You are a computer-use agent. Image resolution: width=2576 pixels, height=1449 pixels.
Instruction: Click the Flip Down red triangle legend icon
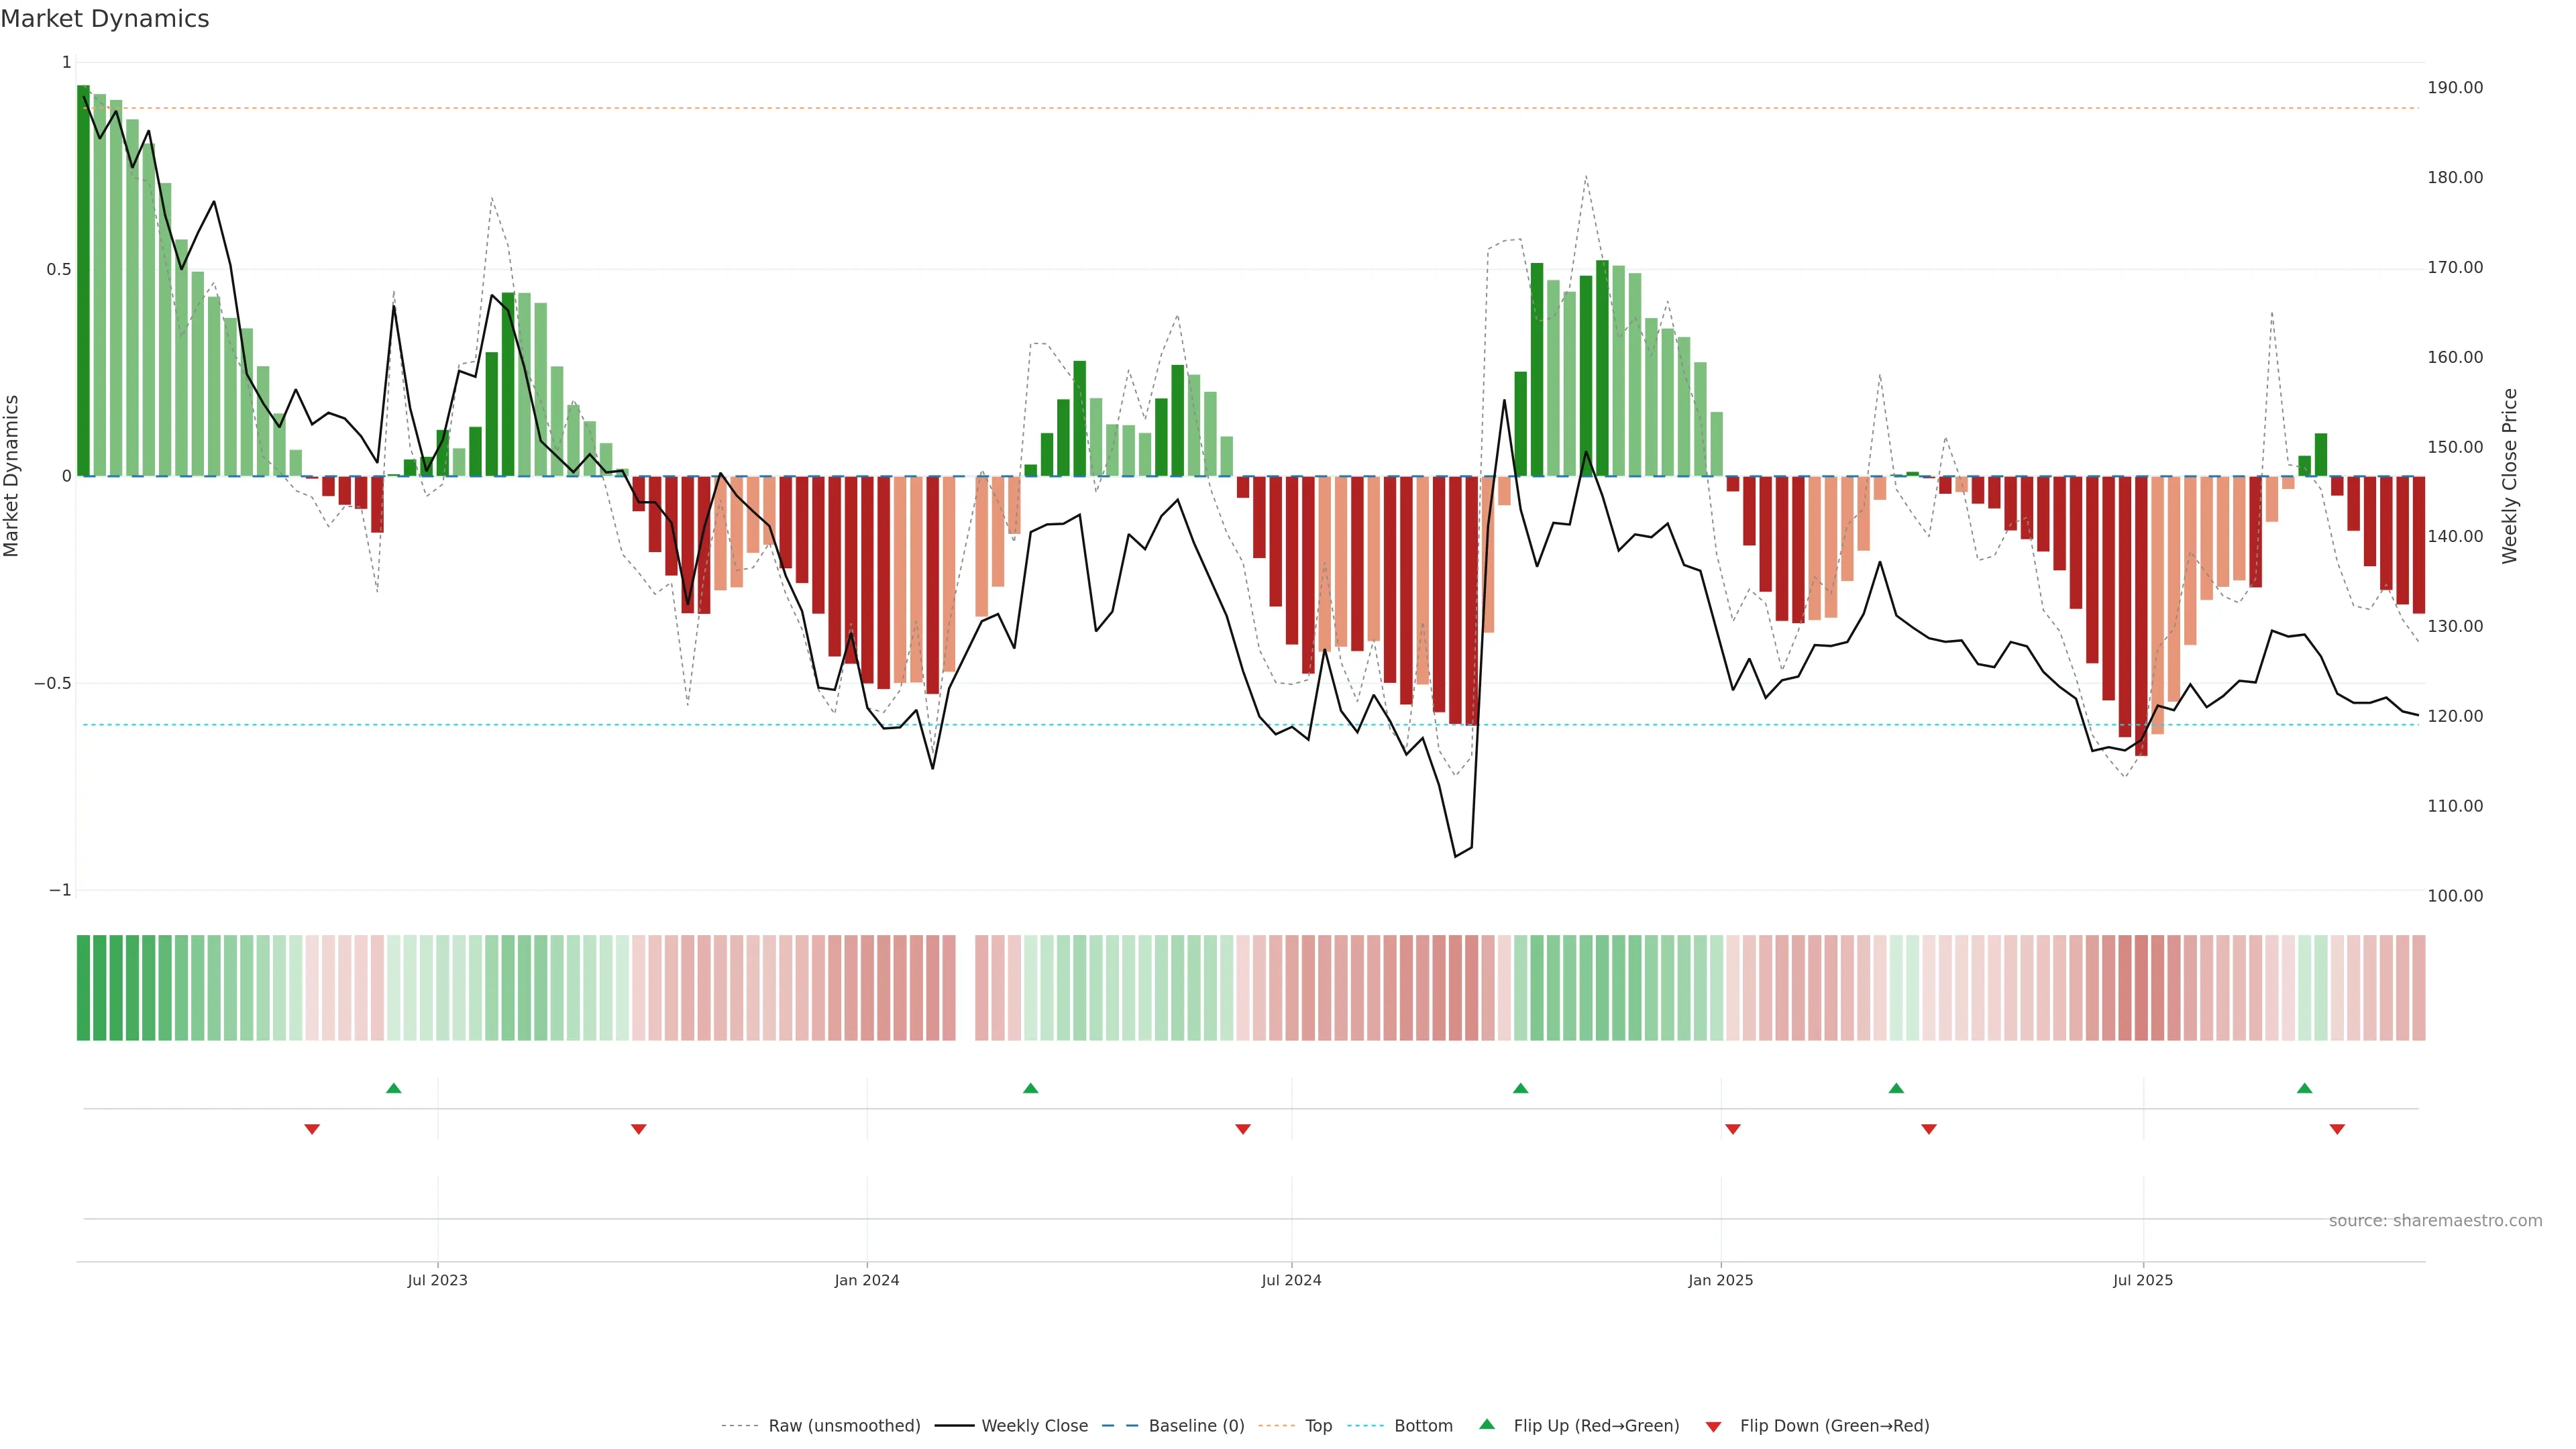point(1713,1426)
